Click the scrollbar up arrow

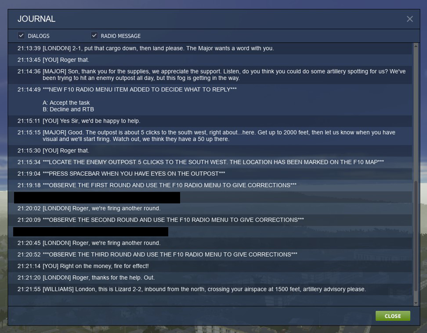pos(416,46)
